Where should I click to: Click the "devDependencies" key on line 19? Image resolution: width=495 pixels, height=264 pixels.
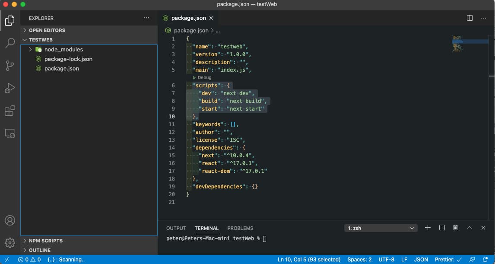(219, 187)
